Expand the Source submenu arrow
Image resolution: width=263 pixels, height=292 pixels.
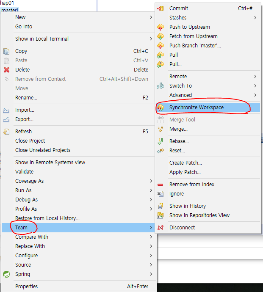pyautogui.click(x=151, y=265)
